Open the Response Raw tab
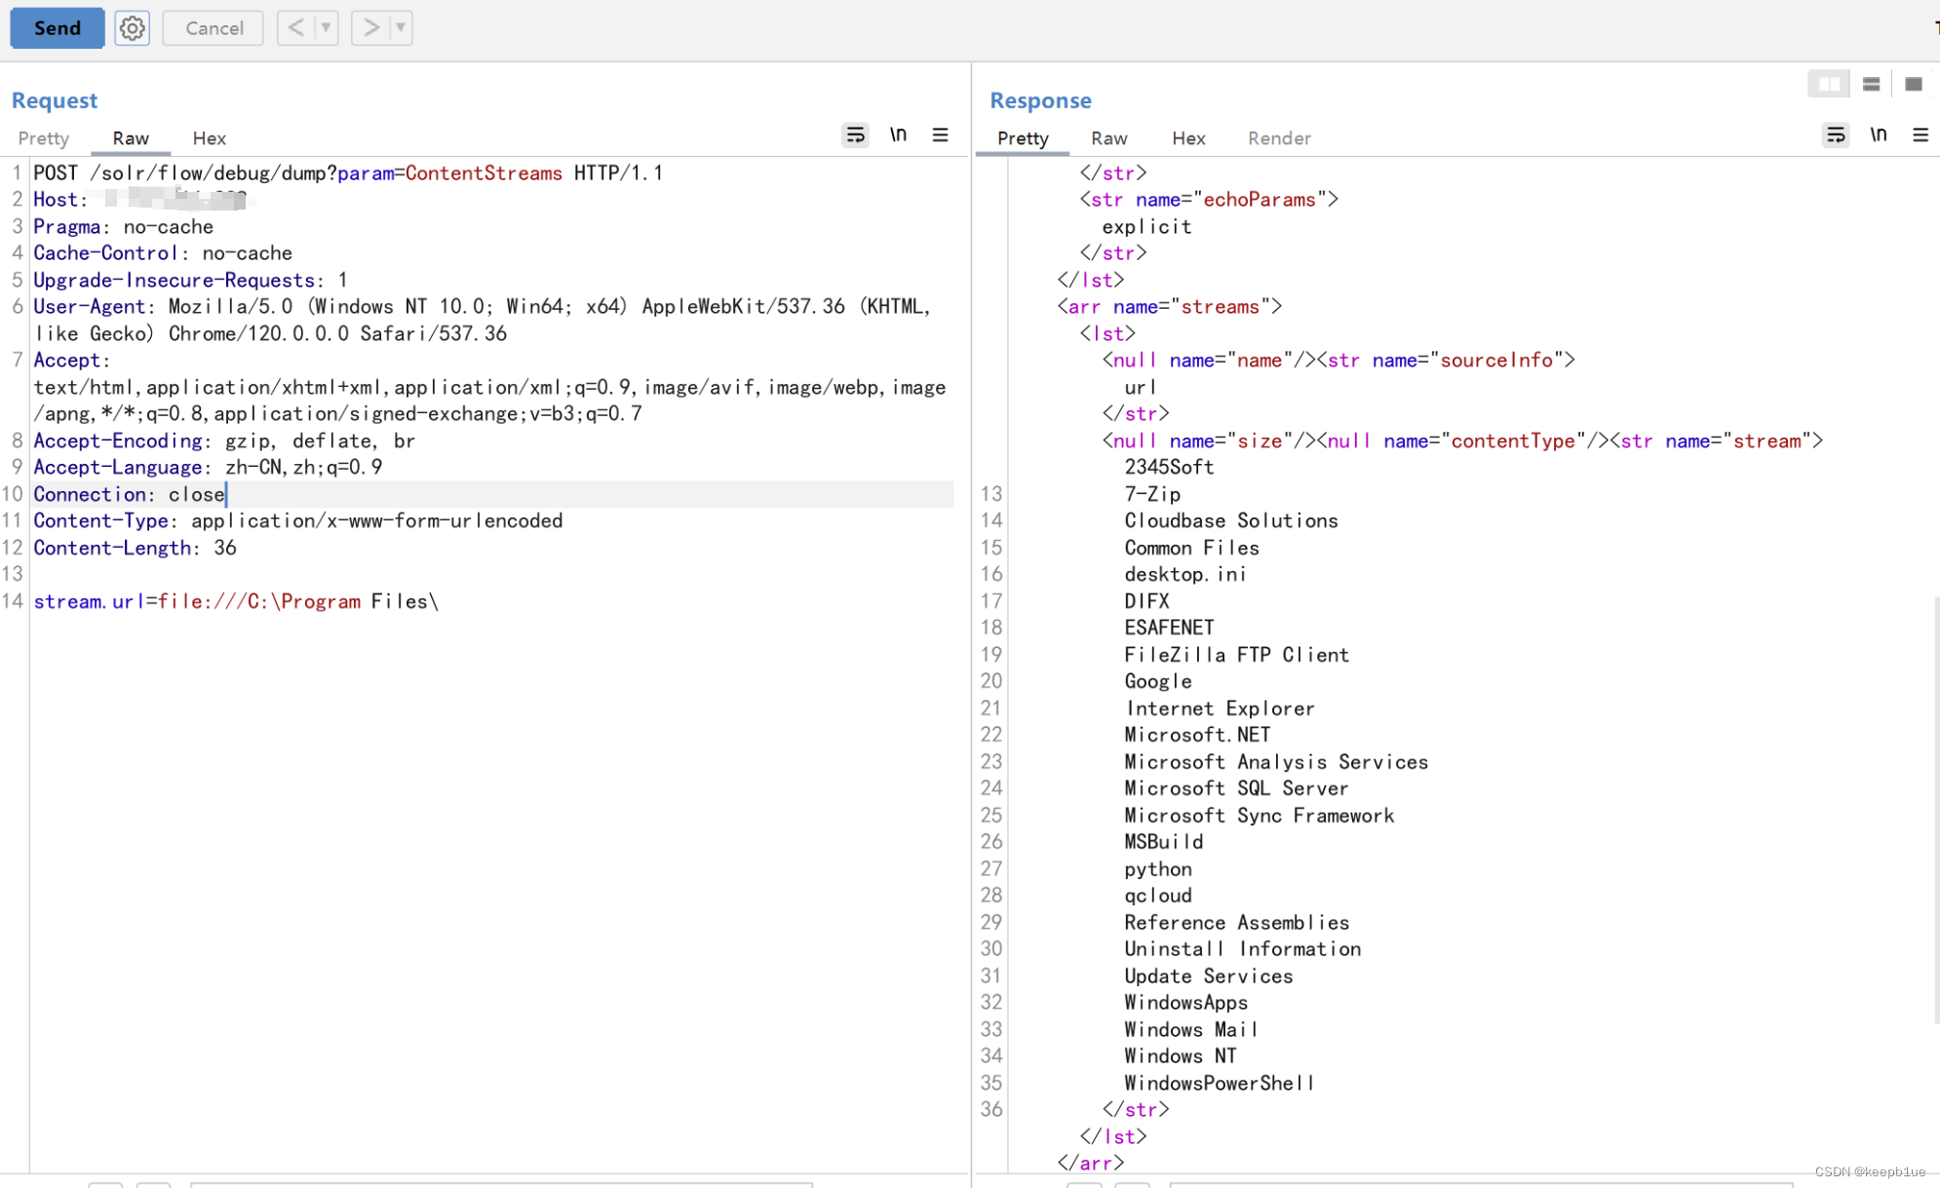 point(1109,137)
